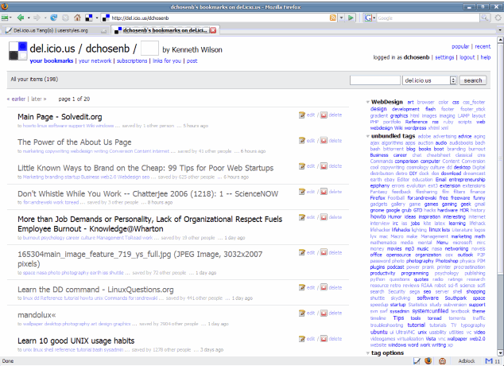Screen dimensions: 504x366
Task: Click the photography tag in tag cloud
Action: (x=420, y=261)
